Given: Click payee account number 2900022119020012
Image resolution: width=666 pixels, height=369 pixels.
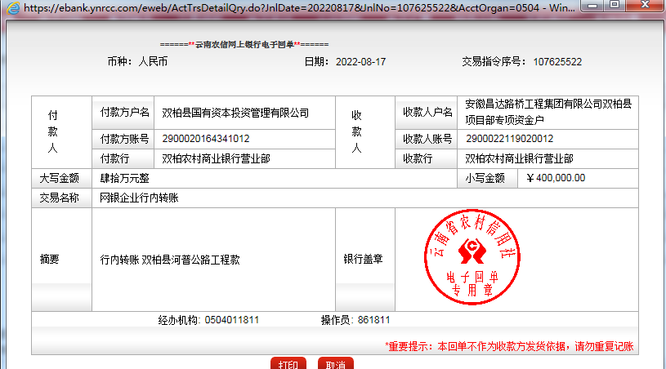Looking at the screenshot, I should 509,139.
